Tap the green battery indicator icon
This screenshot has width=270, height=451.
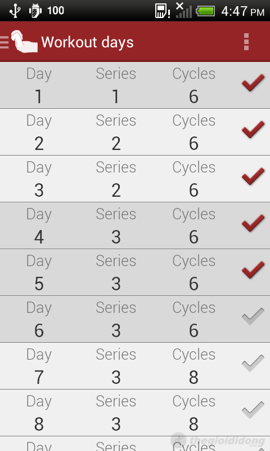click(205, 11)
